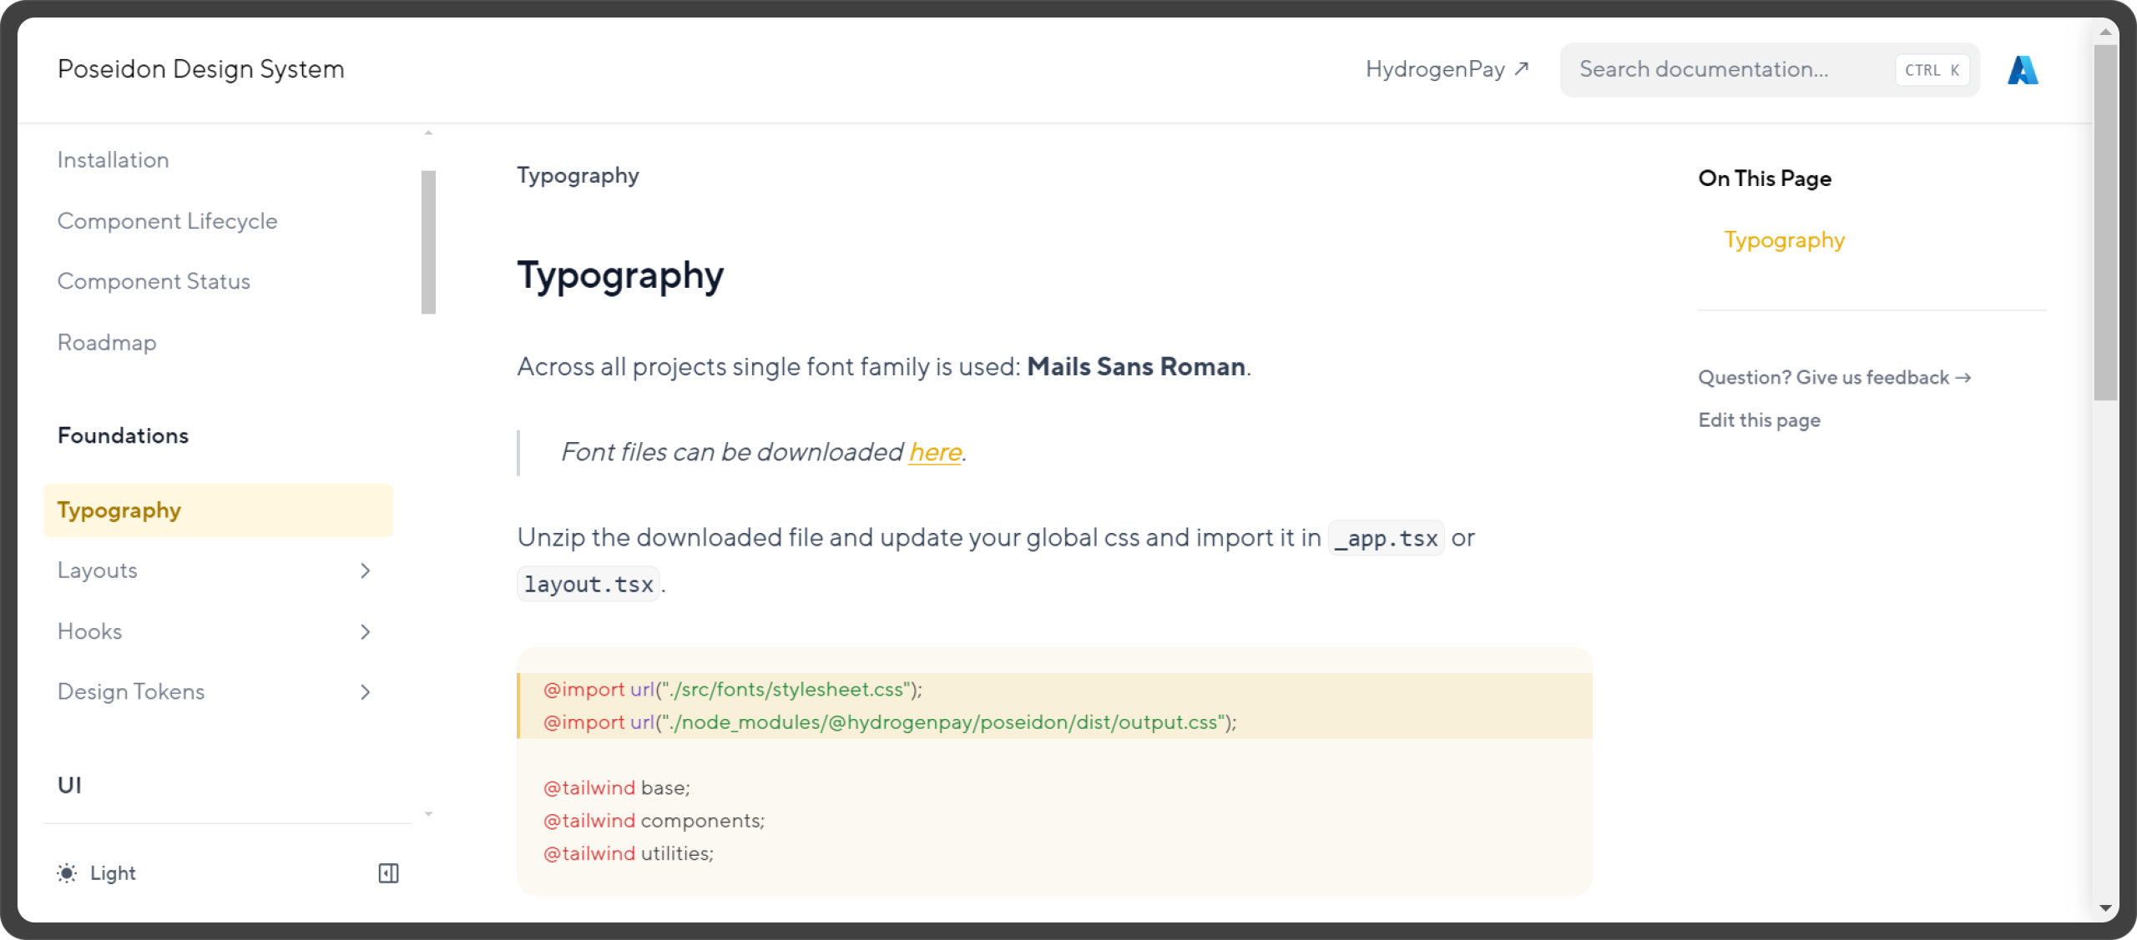Click the collapse sidebar icon
The width and height of the screenshot is (2137, 940).
coord(388,873)
